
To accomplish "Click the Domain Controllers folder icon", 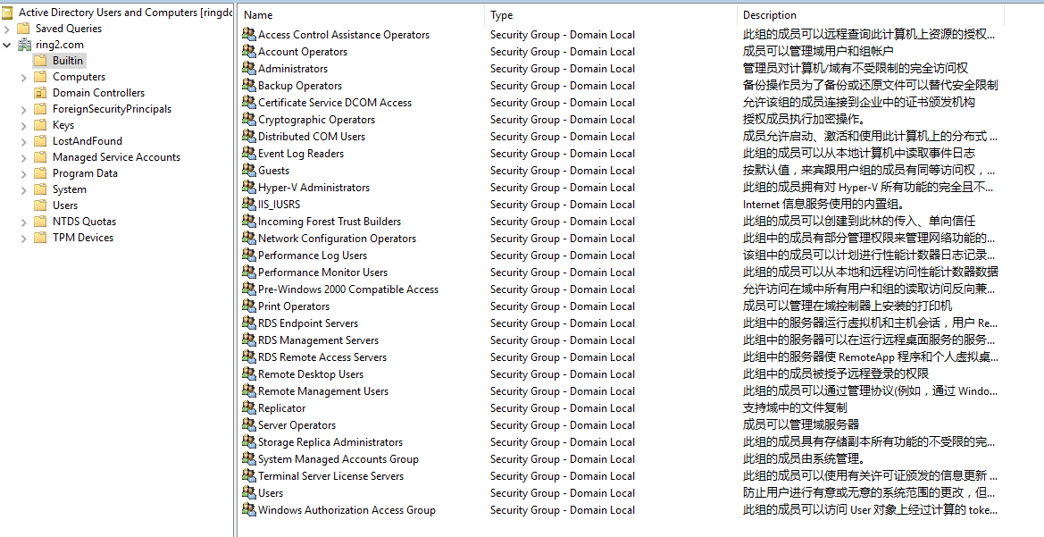I will 40,93.
